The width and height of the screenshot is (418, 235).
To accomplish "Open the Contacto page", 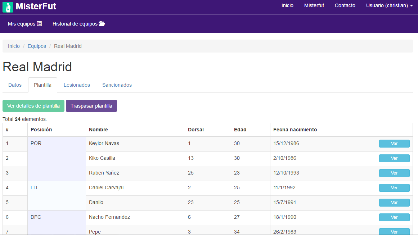I will point(345,6).
